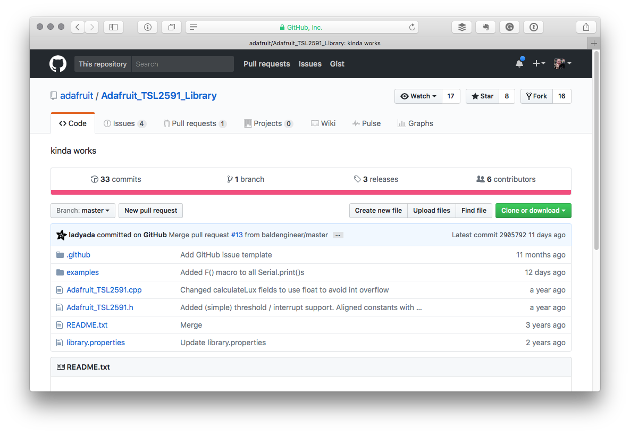The width and height of the screenshot is (630, 434).
Task: Go back with Safari's back arrow
Action: pyautogui.click(x=78, y=27)
